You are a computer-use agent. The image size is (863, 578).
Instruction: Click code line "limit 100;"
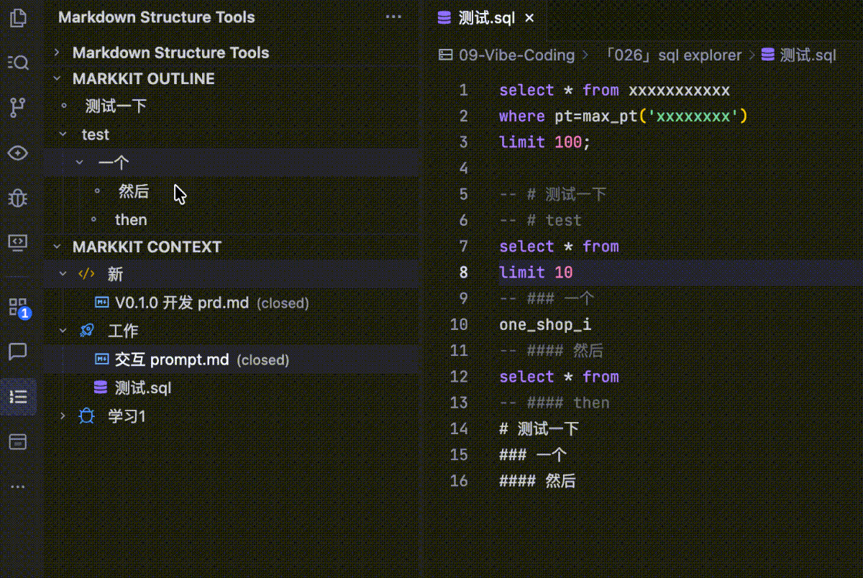544,142
